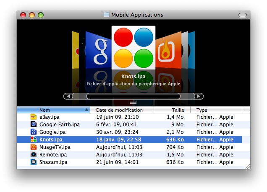Click the Shazam.ipa icon
Viewport: 267px width, 192px height.
click(x=34, y=162)
